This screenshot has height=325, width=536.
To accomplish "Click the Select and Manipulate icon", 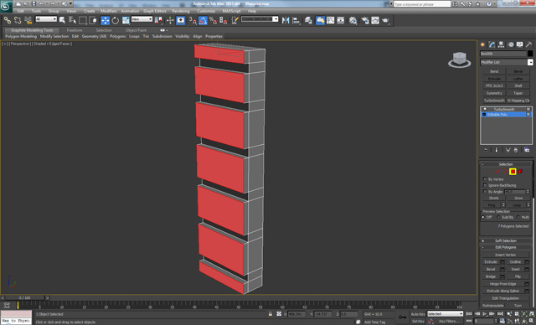I will [170, 20].
